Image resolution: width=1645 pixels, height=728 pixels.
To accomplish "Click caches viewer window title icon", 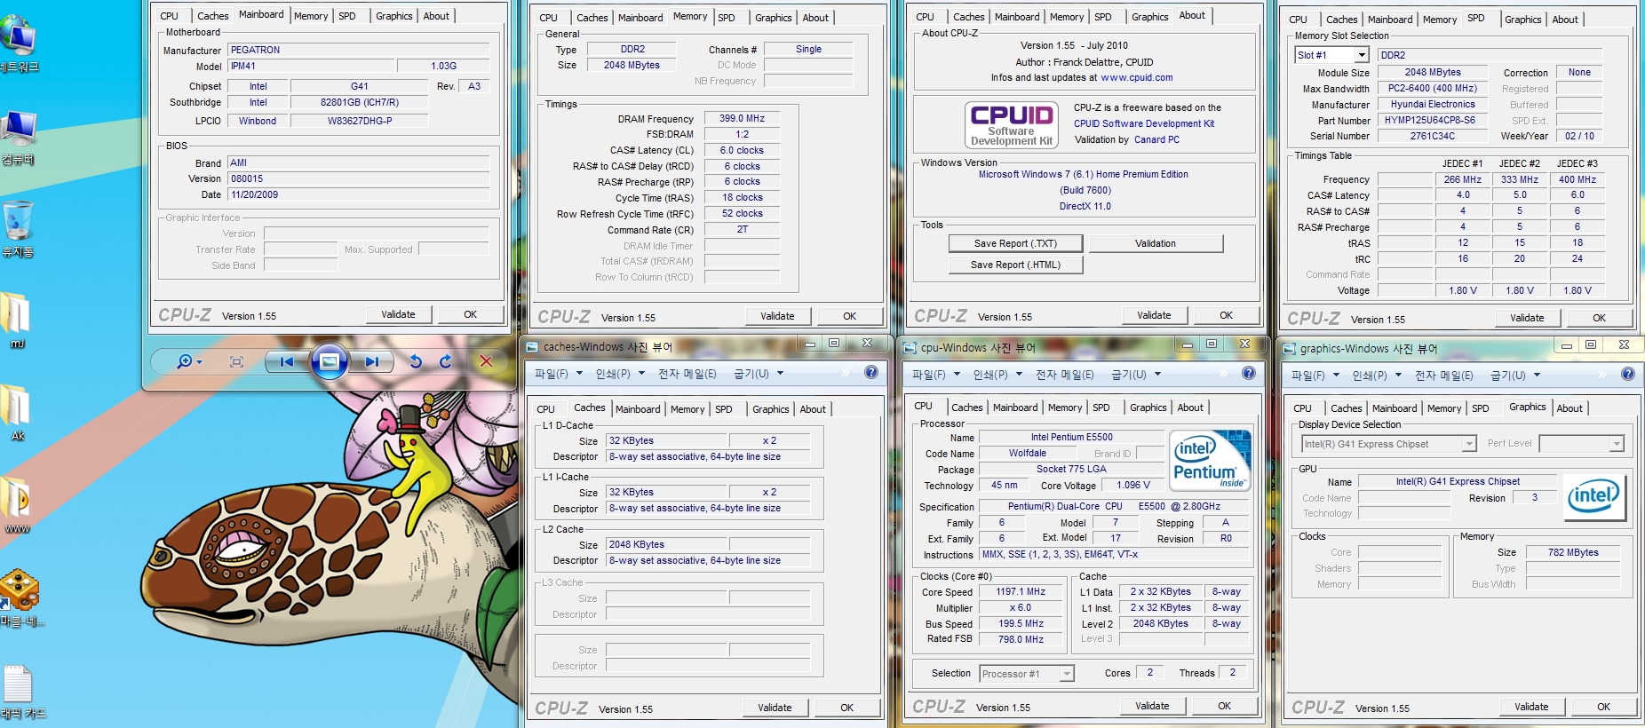I will (x=533, y=347).
